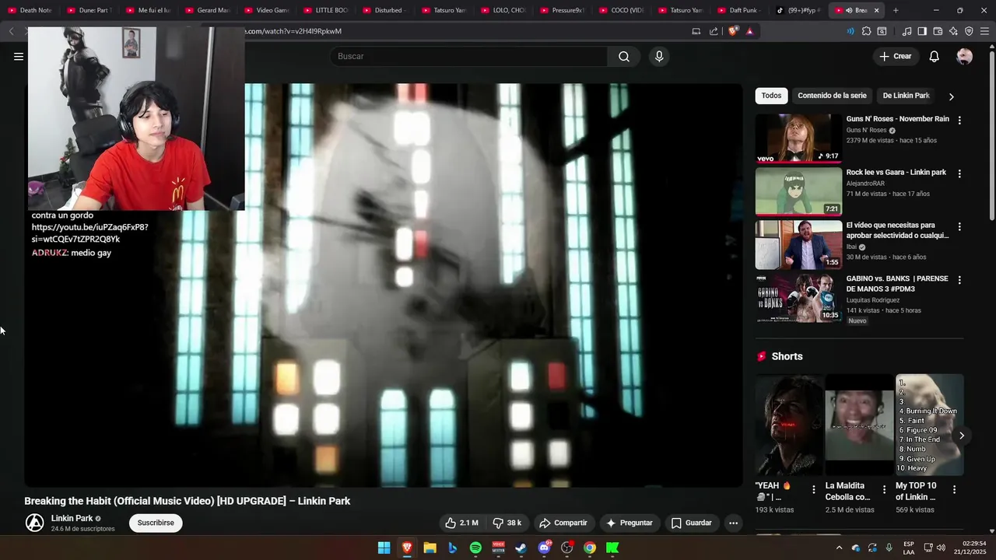Open November Rain video thumbnail
The width and height of the screenshot is (996, 560).
(798, 138)
